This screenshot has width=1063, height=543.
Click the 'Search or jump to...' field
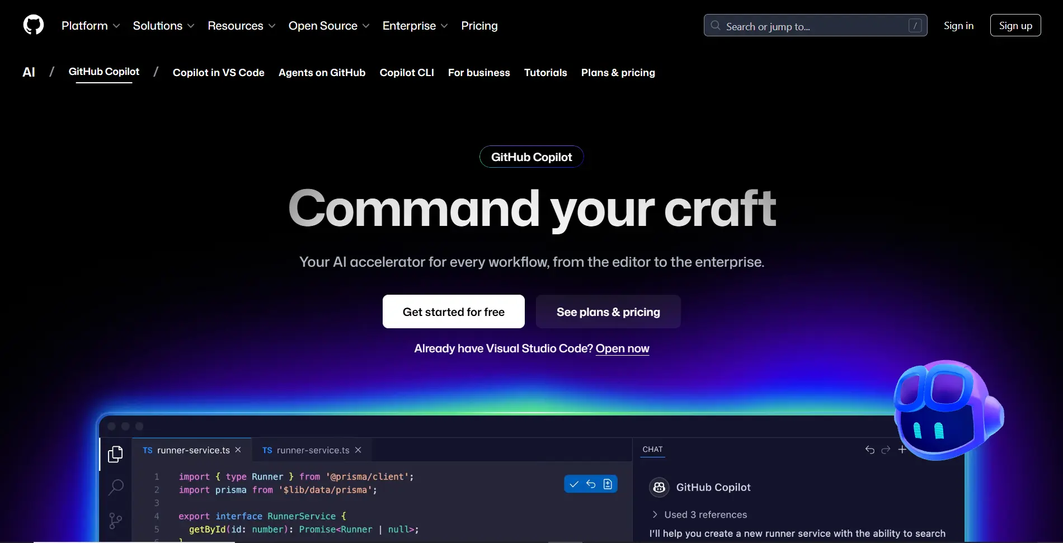tap(815, 25)
